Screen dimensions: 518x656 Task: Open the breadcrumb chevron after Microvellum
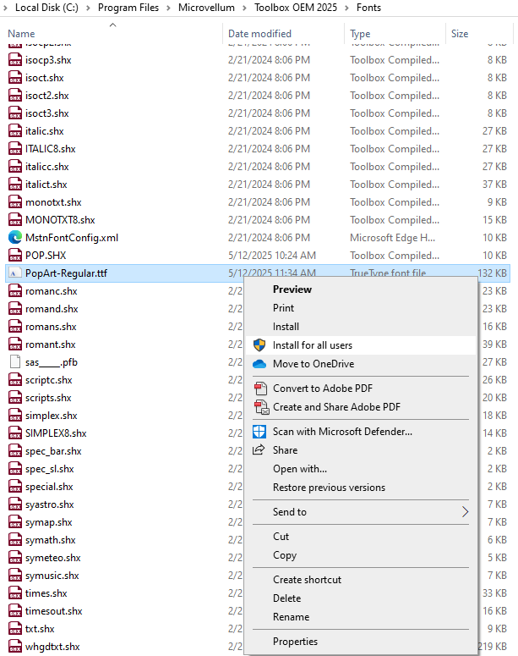[x=246, y=8]
